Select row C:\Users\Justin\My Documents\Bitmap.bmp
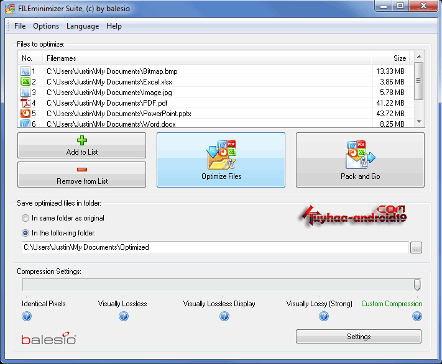The height and width of the screenshot is (364, 442). pos(215,71)
